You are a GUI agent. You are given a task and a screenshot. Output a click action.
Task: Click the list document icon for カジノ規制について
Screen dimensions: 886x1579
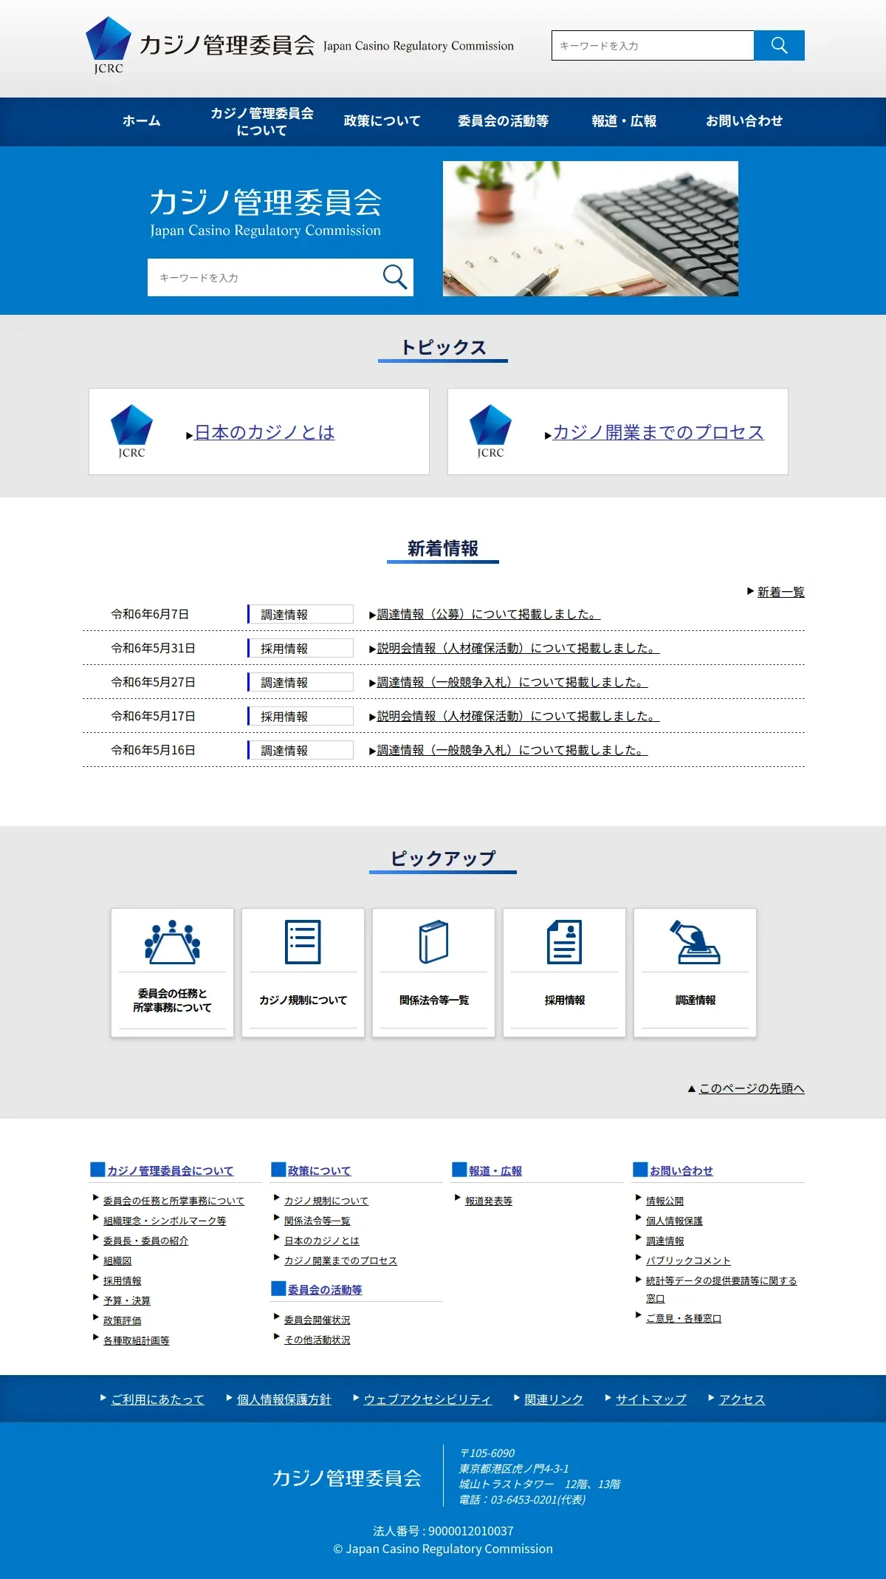click(303, 941)
